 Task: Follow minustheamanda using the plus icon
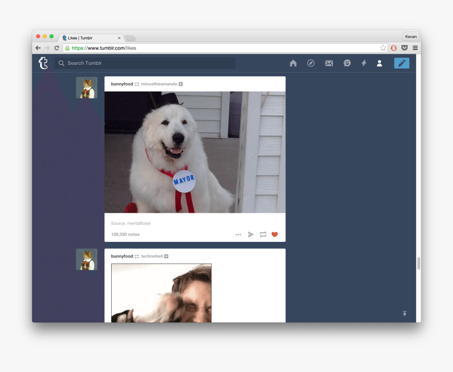tap(181, 84)
